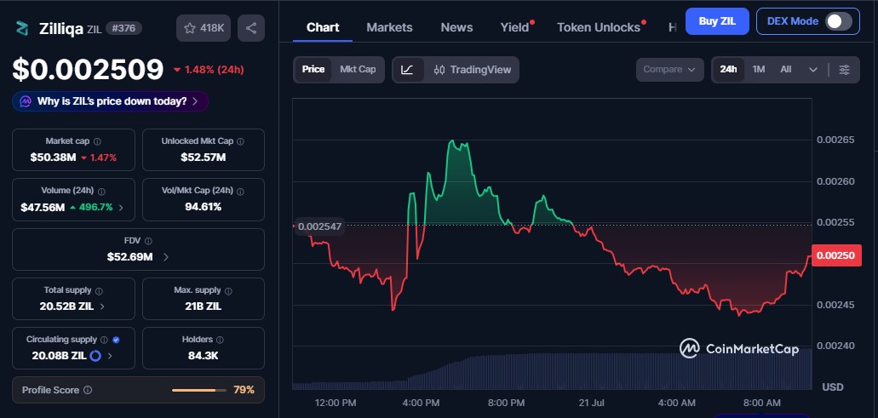
Task: Expand Circulating supply details chevron
Action: point(110,356)
